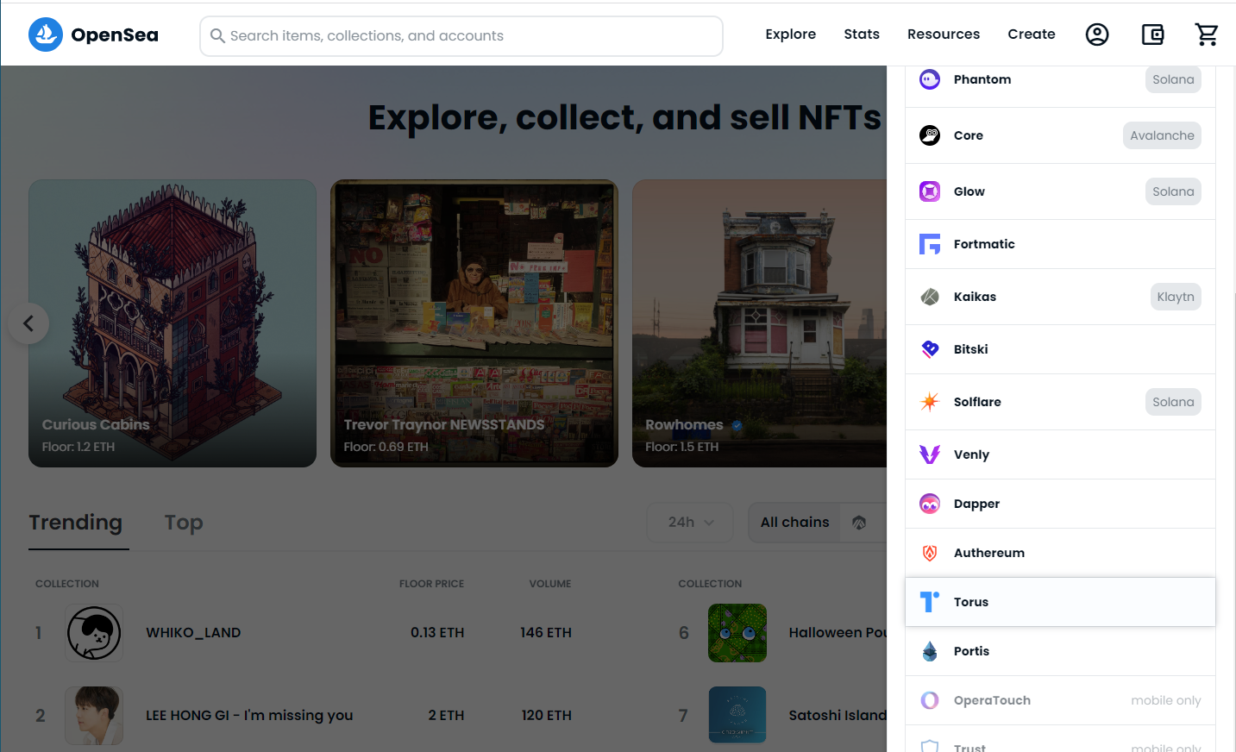Click Bitski wallet label
The width and height of the screenshot is (1236, 752).
click(971, 349)
